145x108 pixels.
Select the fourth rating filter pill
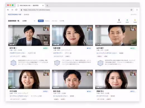(x=62, y=21)
